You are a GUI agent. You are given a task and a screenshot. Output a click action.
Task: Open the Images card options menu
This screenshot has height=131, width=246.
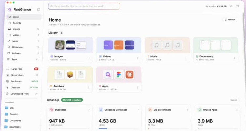click(89, 58)
